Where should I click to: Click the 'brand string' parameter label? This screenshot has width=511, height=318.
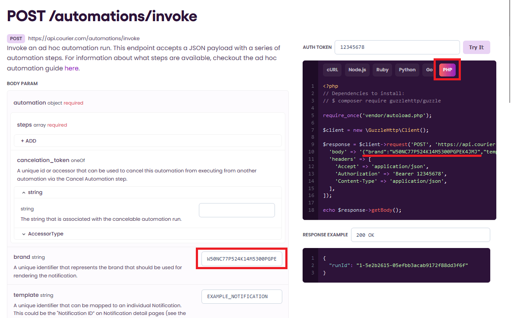(29, 257)
